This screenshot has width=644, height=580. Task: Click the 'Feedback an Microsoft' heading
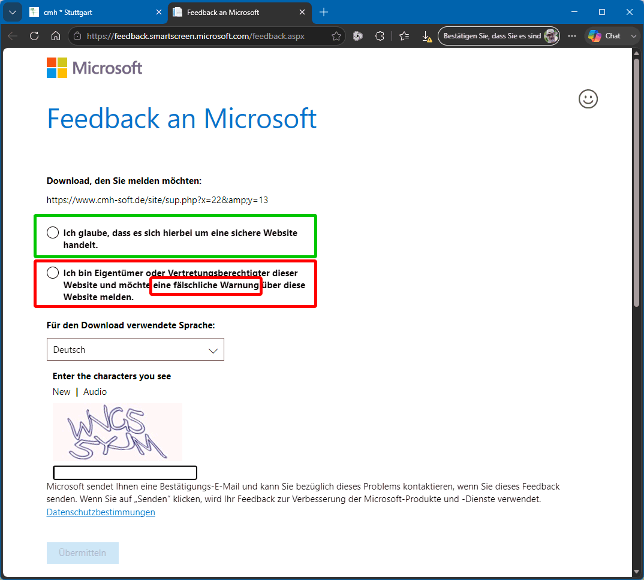click(182, 119)
